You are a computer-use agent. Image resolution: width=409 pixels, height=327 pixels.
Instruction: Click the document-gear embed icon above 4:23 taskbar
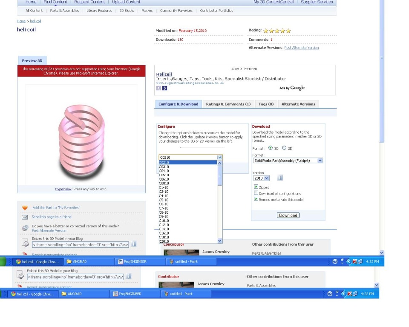click(x=25, y=243)
